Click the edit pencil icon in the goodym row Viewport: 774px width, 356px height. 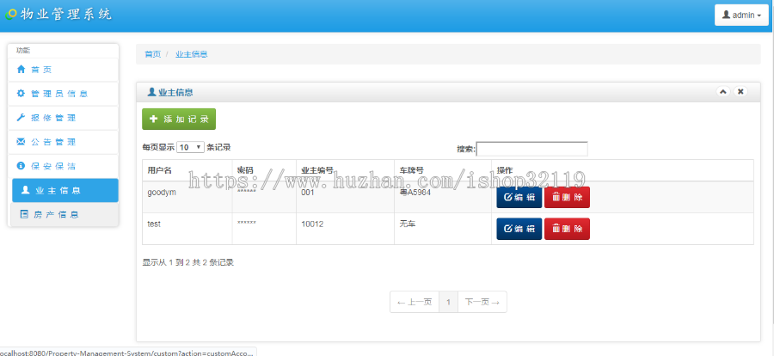507,198
